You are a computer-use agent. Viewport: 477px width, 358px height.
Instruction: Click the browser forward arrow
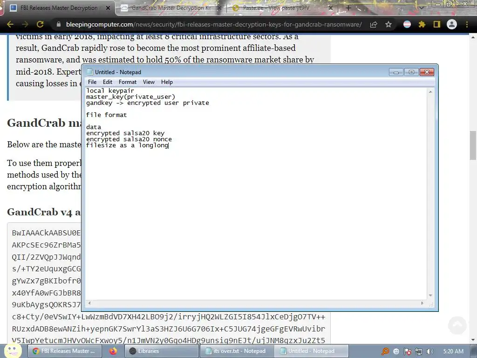tap(25, 24)
